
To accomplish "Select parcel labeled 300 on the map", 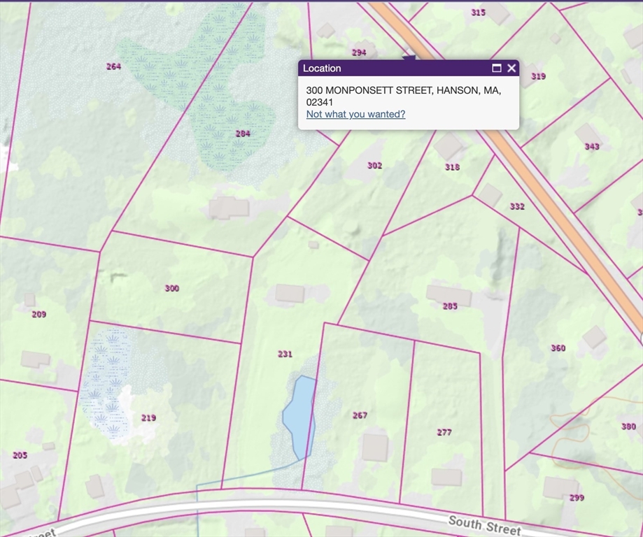I will [x=171, y=288].
